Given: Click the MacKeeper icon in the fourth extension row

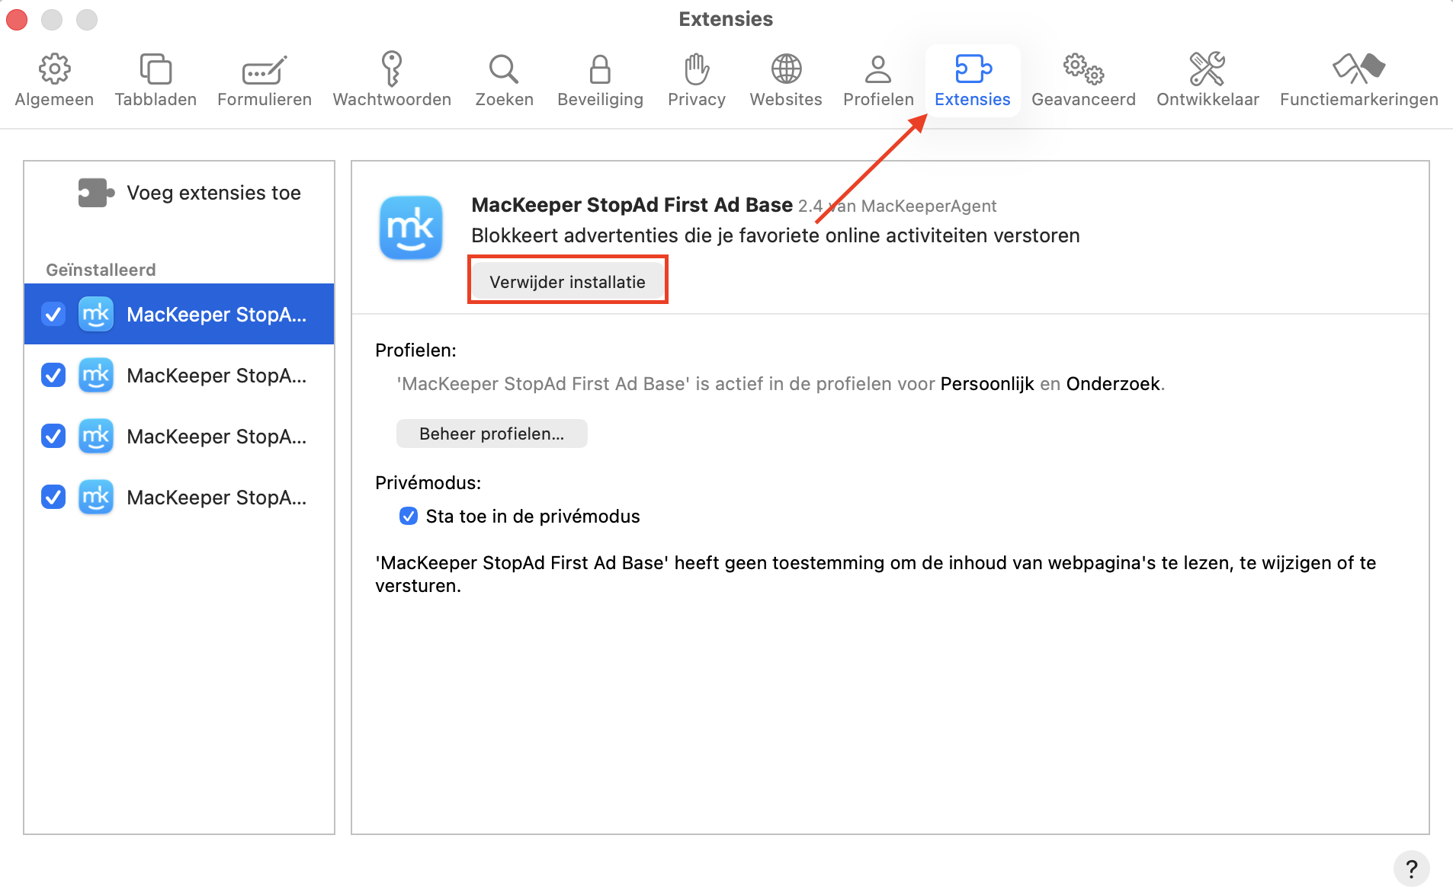Looking at the screenshot, I should [x=96, y=497].
